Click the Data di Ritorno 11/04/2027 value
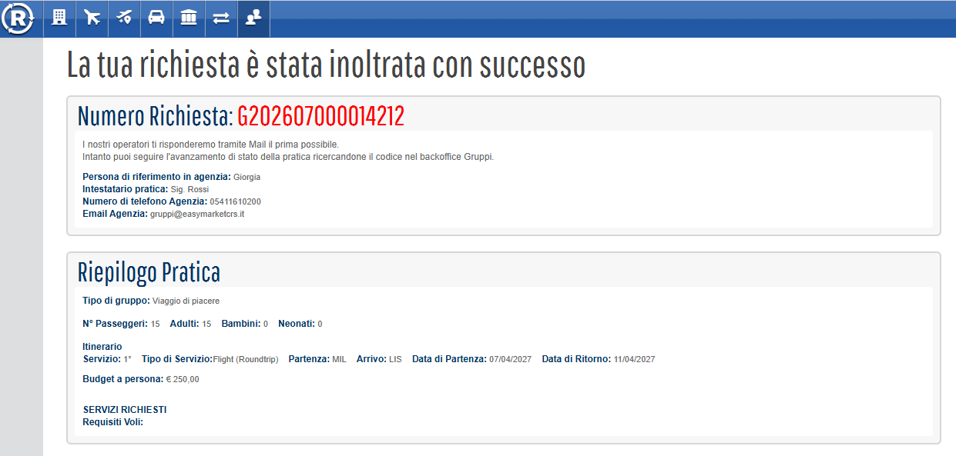The image size is (956, 456). [x=635, y=359]
